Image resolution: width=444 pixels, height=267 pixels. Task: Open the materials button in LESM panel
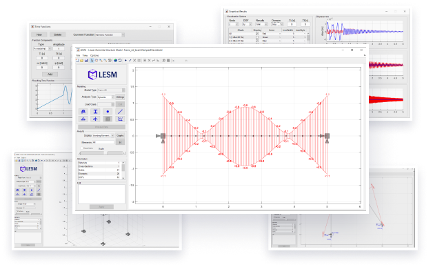click(83, 112)
